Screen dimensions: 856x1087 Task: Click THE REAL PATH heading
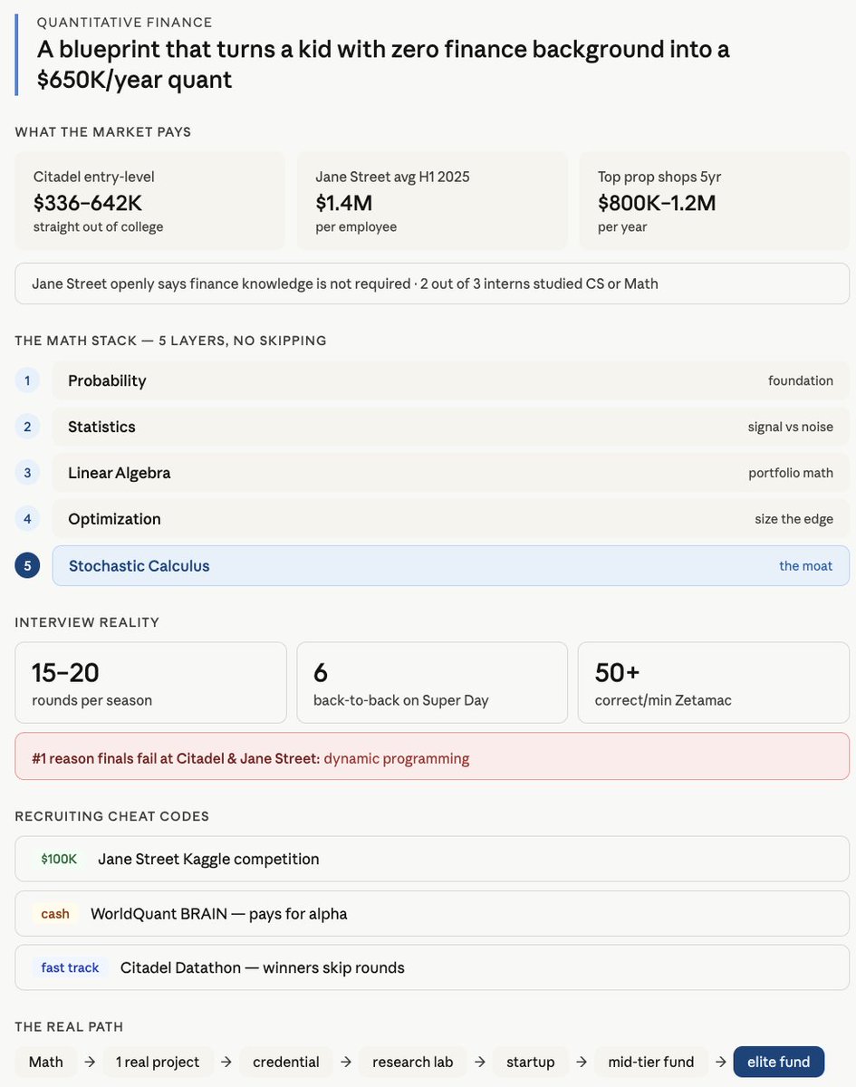click(x=69, y=1026)
